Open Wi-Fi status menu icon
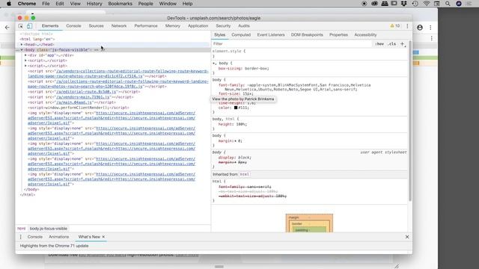Viewport: 479px width, 269px height. (427, 4)
